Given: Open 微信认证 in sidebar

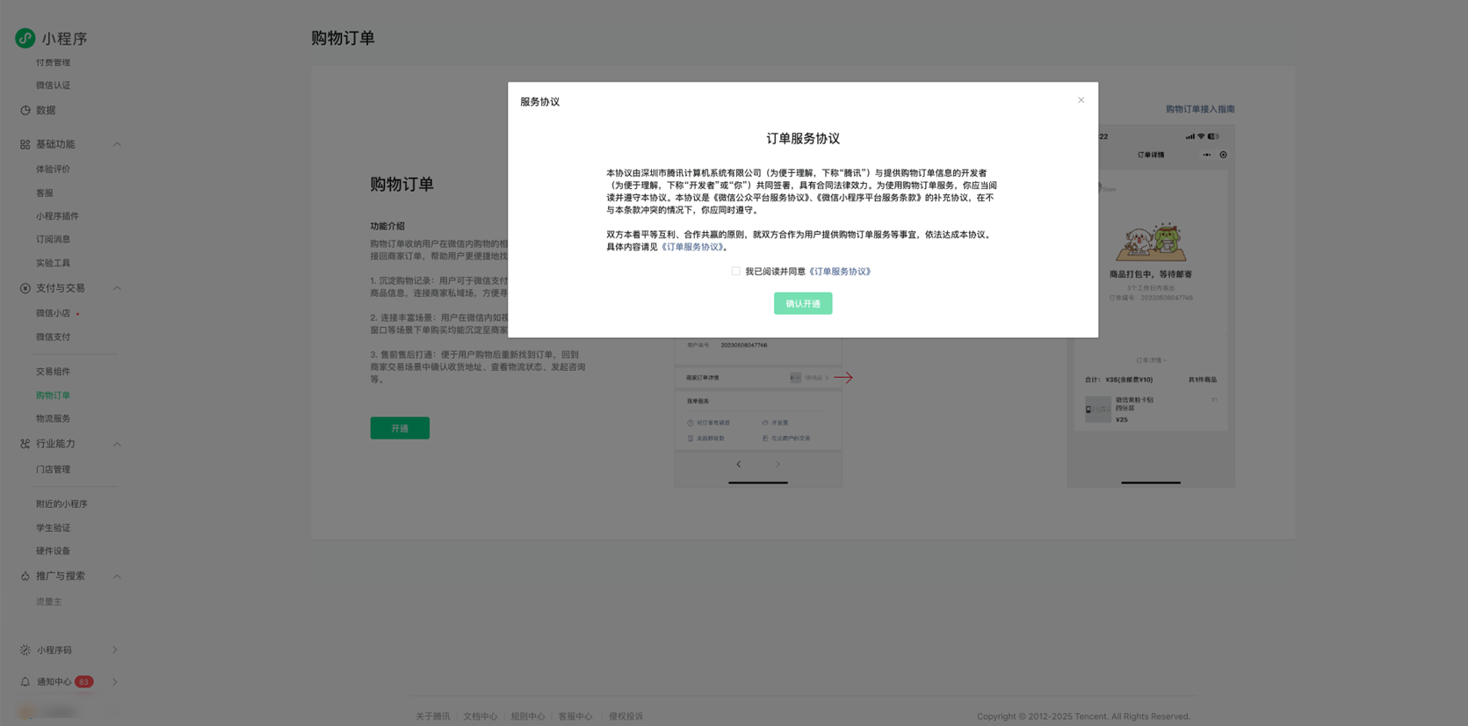Looking at the screenshot, I should pos(54,85).
